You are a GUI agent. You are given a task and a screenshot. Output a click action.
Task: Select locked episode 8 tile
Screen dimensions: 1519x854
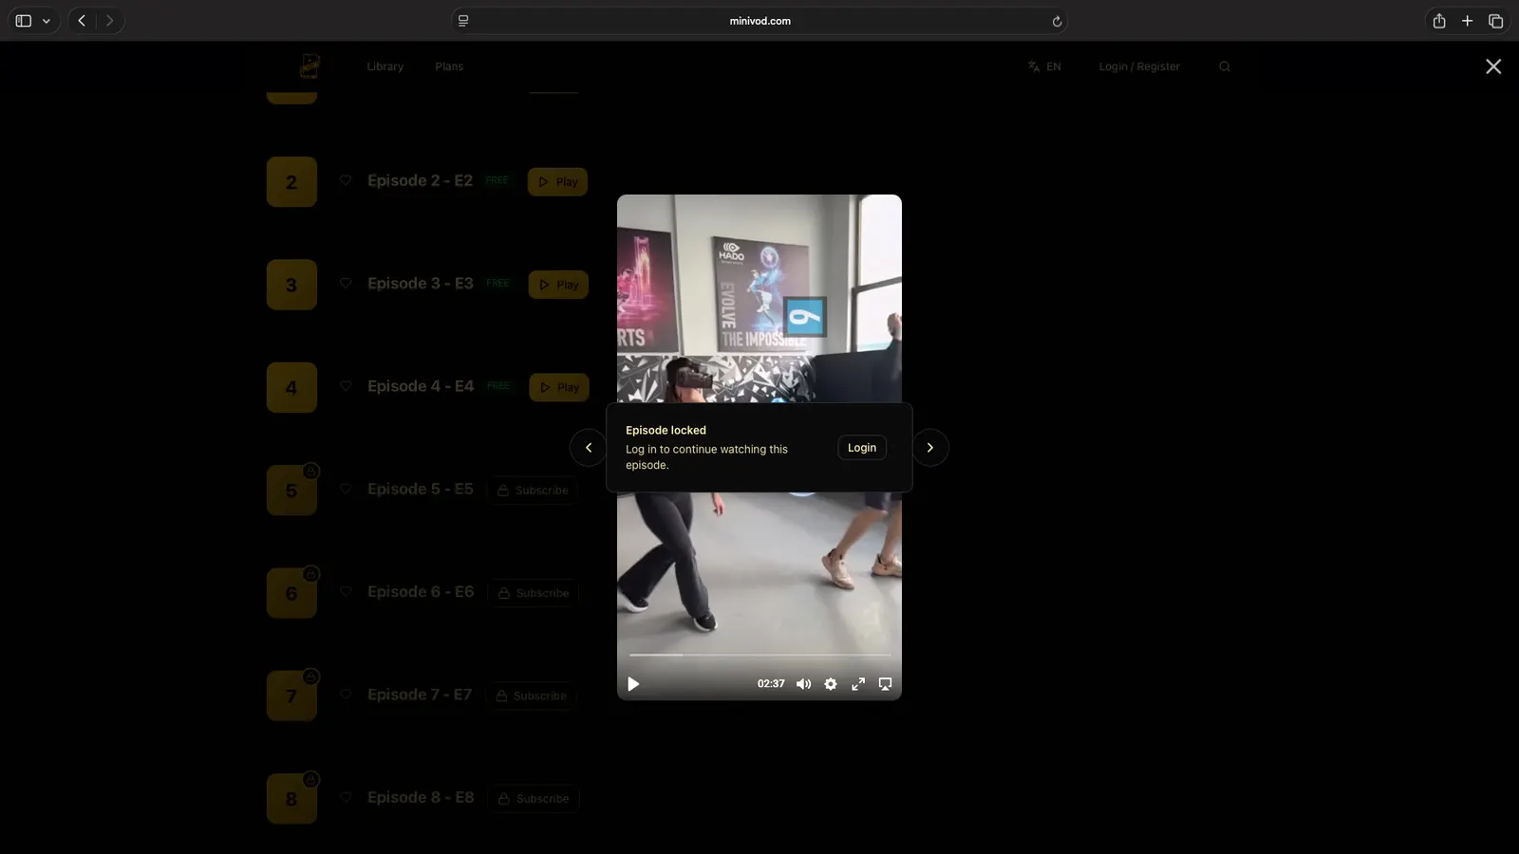tap(291, 799)
